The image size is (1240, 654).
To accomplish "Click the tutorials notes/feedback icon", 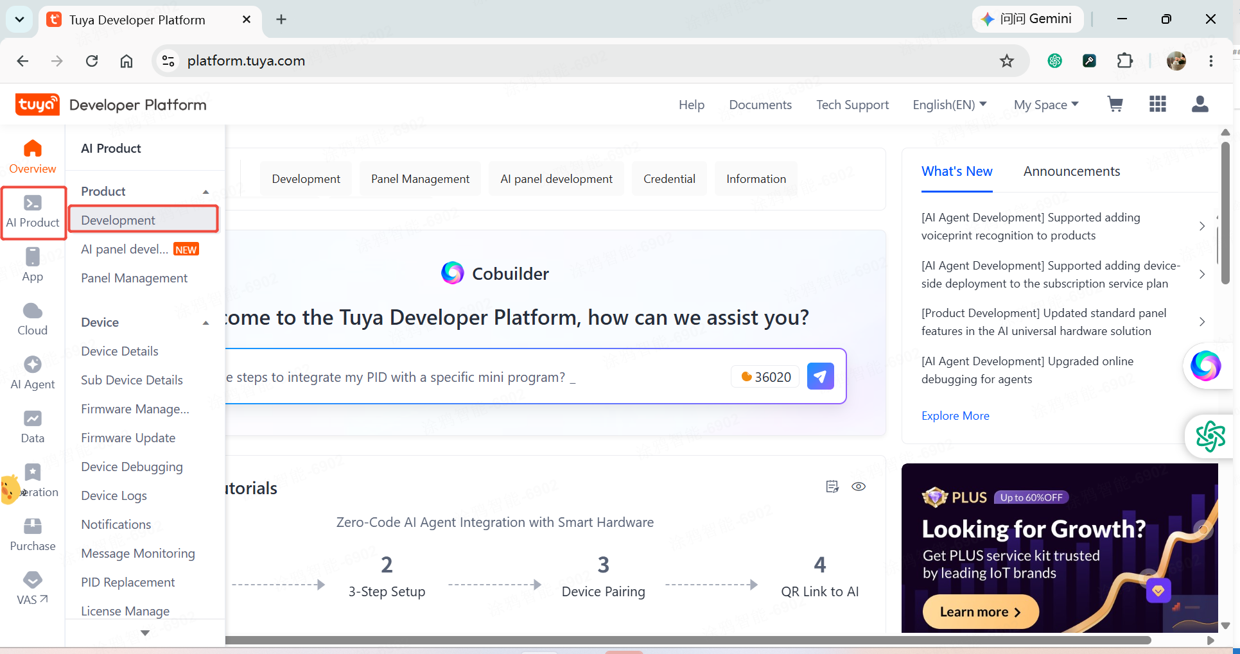I will click(x=832, y=486).
